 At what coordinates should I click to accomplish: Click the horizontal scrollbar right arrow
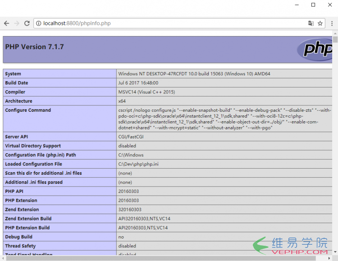pos(329,258)
